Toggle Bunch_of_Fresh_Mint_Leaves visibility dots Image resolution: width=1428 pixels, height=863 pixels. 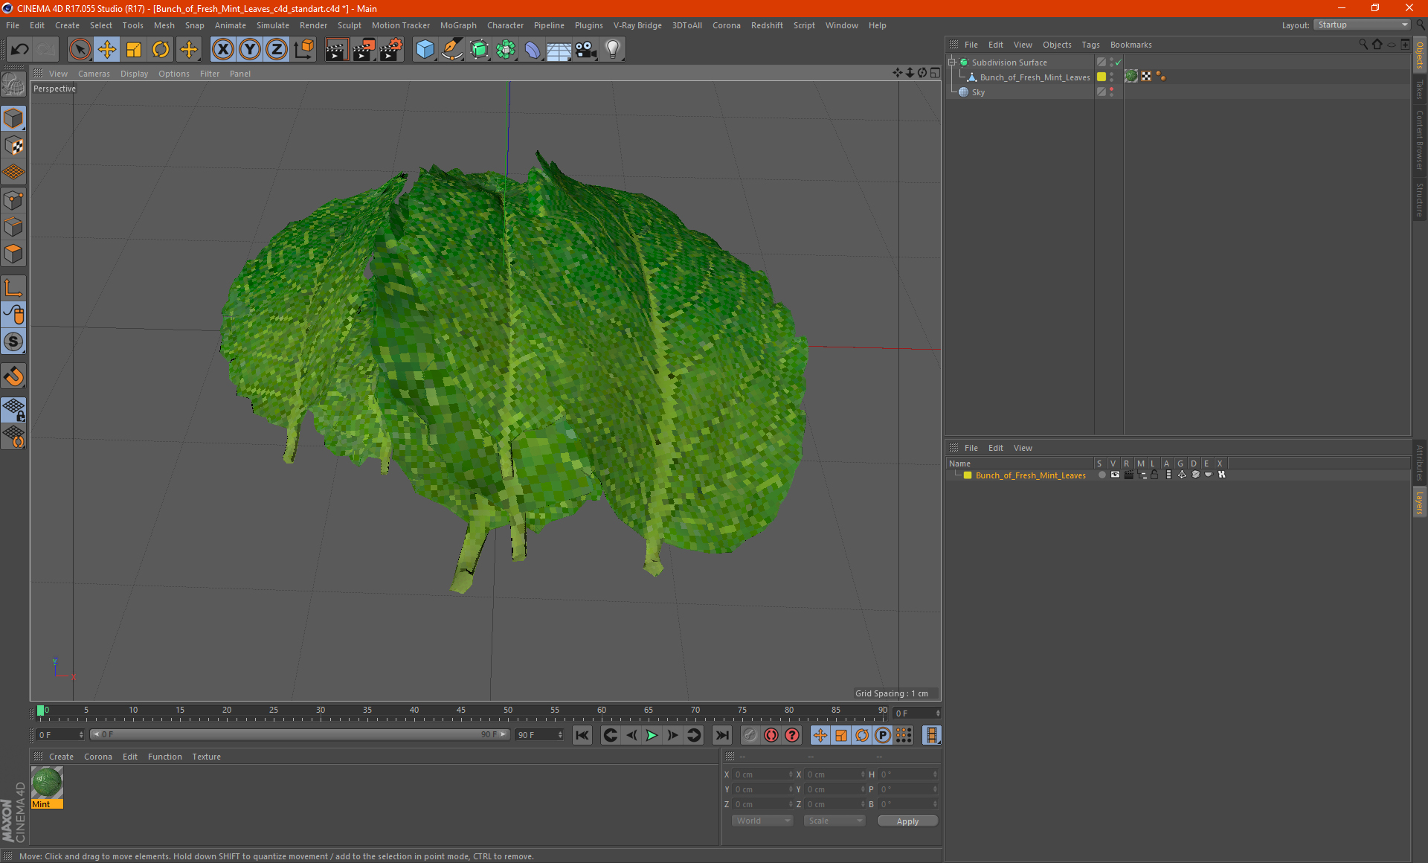click(x=1111, y=77)
